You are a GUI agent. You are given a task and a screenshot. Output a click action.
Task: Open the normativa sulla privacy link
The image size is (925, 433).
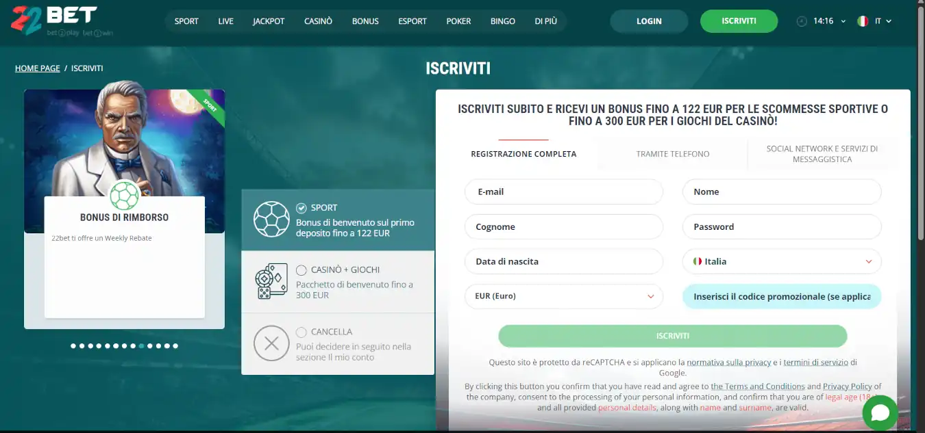pos(729,363)
